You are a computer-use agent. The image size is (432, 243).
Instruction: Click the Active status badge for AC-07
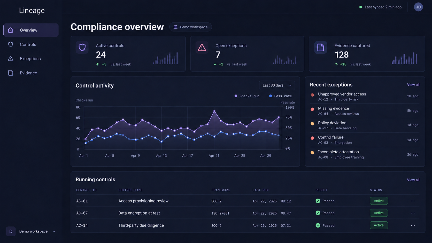(379, 213)
